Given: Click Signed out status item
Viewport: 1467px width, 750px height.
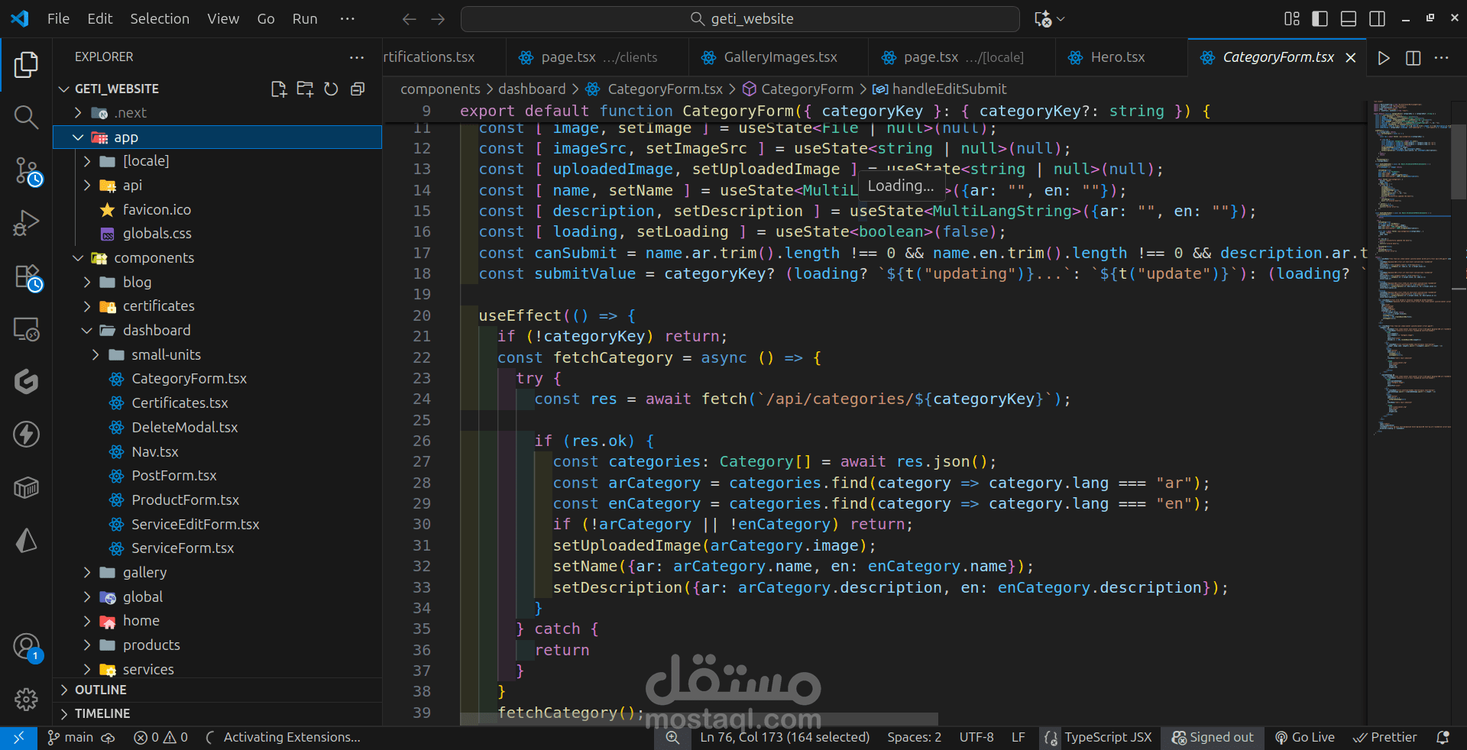Looking at the screenshot, I should 1213,738.
